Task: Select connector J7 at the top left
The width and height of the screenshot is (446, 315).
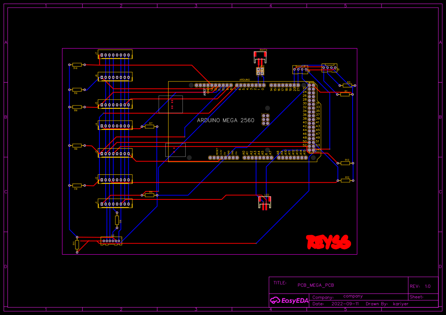Action: [x=115, y=54]
